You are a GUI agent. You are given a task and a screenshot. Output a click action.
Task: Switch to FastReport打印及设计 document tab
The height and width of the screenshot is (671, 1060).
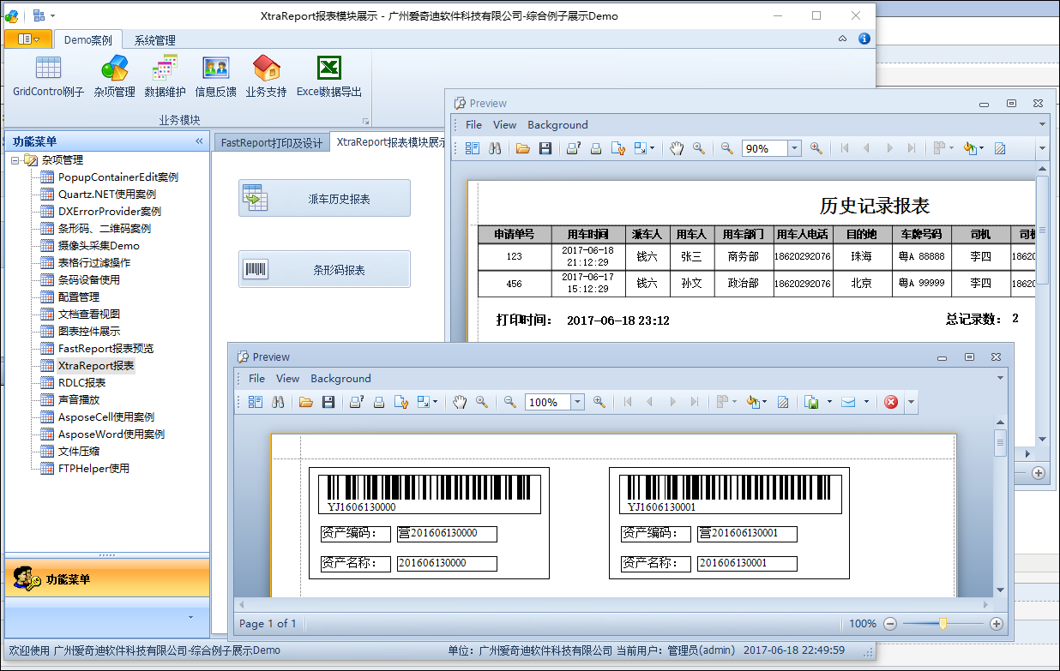click(x=272, y=142)
